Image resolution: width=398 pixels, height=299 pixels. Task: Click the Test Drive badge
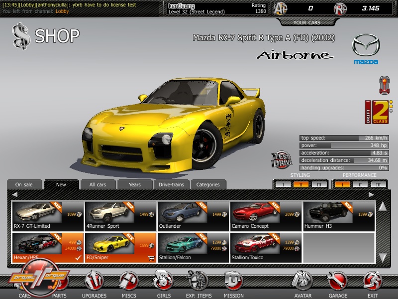281,159
